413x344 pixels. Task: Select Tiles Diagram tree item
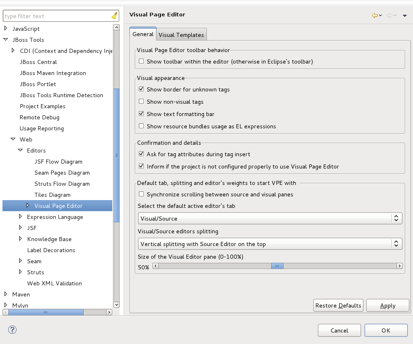[52, 195]
